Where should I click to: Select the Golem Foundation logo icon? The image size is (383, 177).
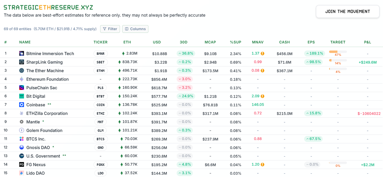[x=21, y=130]
